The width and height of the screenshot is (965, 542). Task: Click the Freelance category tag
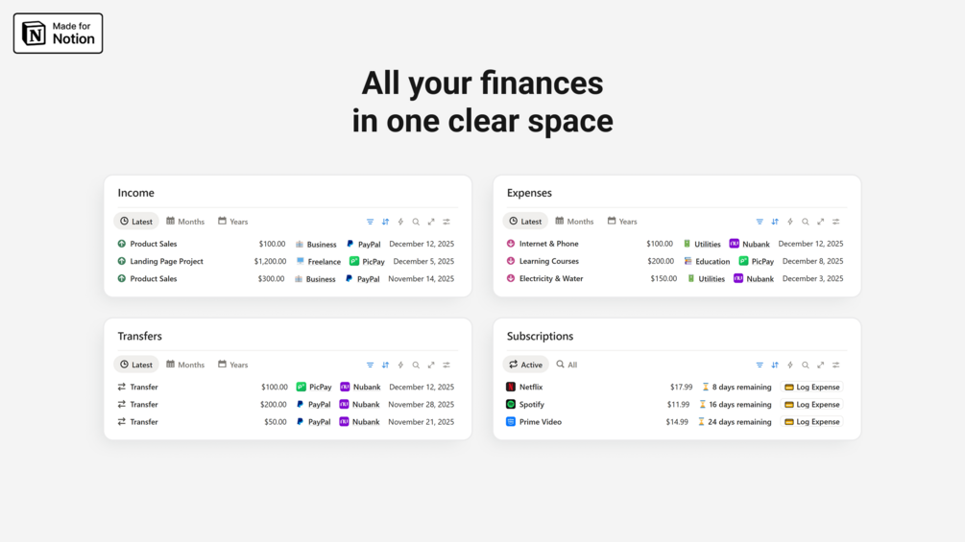coord(319,262)
